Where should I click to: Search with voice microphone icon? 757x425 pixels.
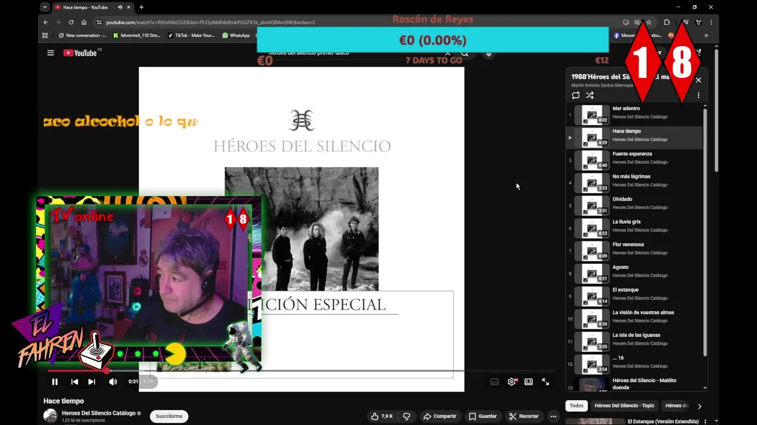click(x=489, y=53)
